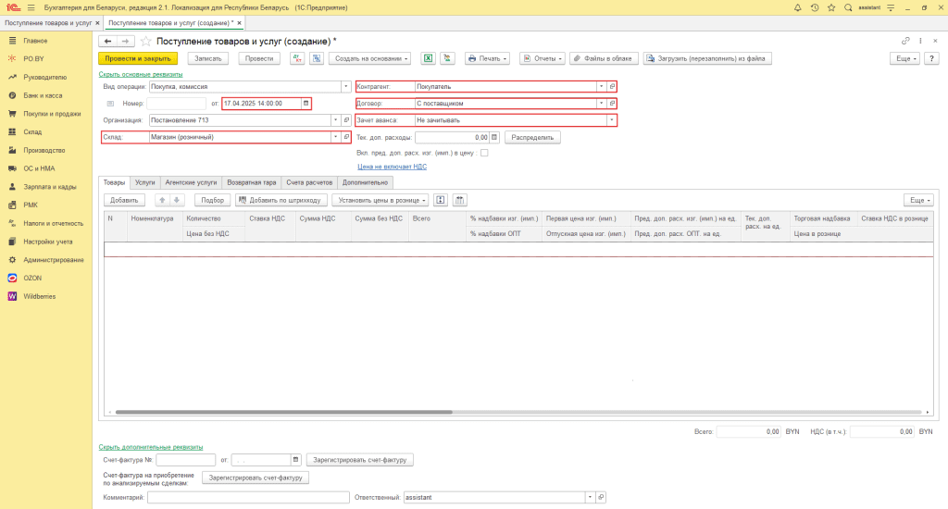Click Подбор button
Viewport: 948px width, 509px height.
point(213,200)
